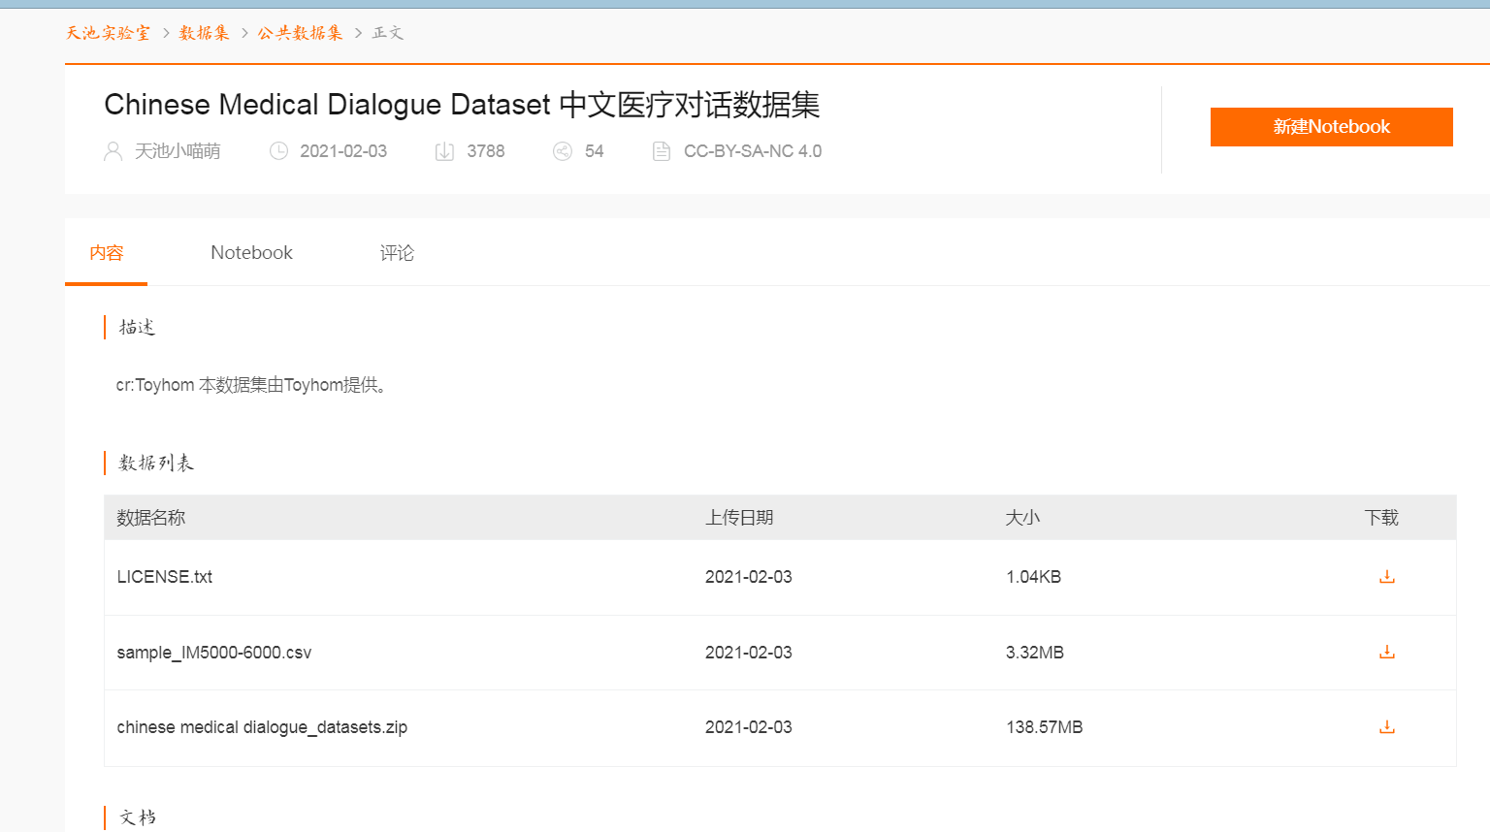The height and width of the screenshot is (832, 1490).
Task: Click the 3788 download count
Action: [x=486, y=151]
